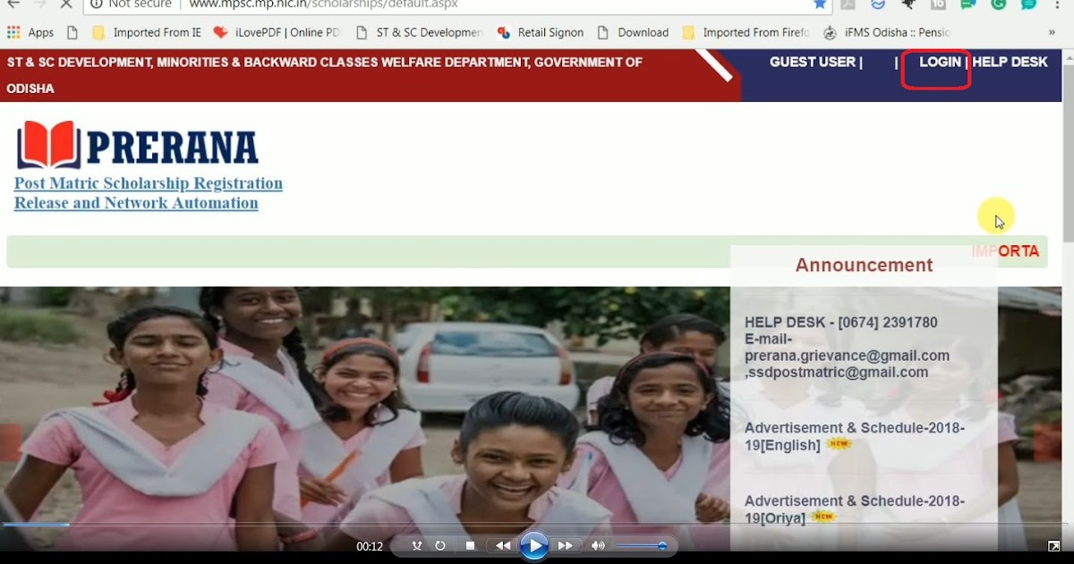The height and width of the screenshot is (564, 1074).
Task: Mute the media player volume
Action: point(598,545)
